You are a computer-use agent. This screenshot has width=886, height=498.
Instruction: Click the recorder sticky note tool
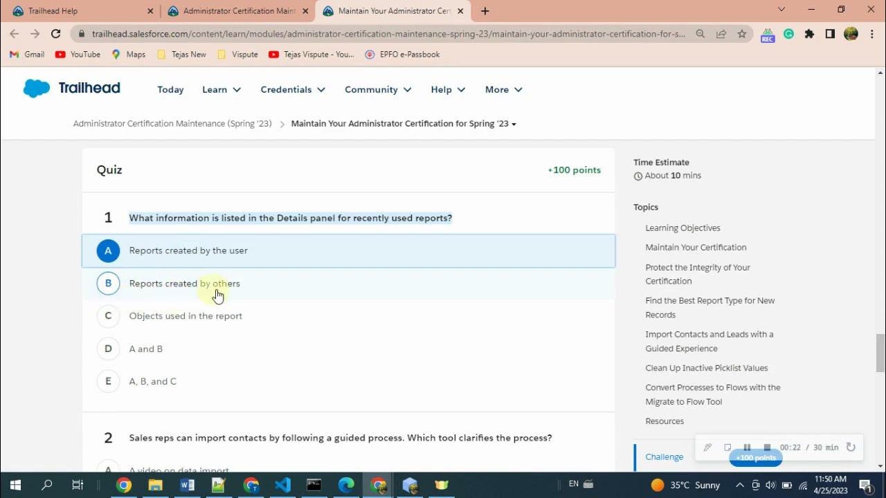pyautogui.click(x=727, y=448)
